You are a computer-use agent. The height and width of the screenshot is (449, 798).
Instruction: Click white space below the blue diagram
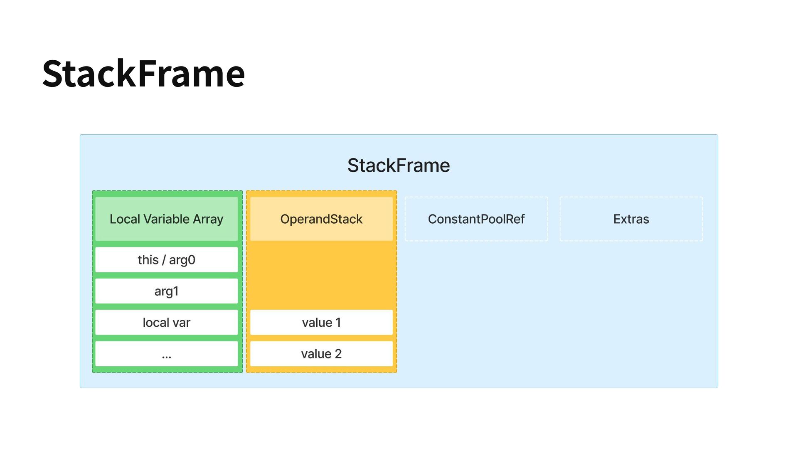pos(399,418)
